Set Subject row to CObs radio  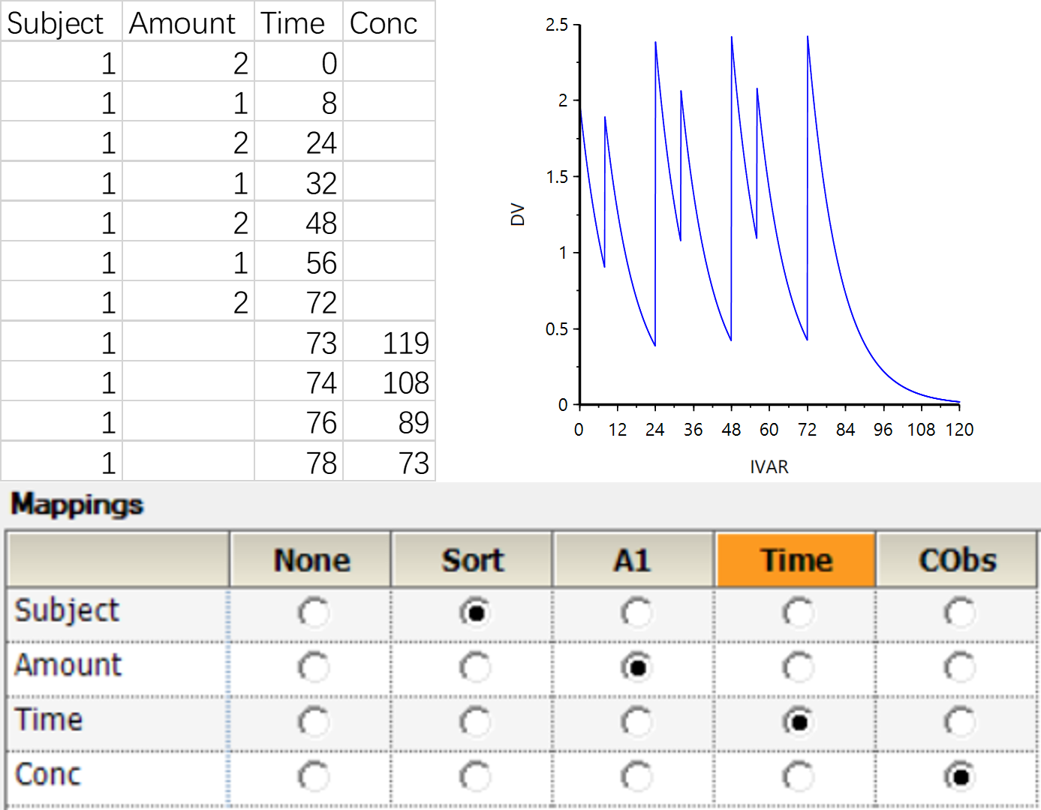coord(960,613)
